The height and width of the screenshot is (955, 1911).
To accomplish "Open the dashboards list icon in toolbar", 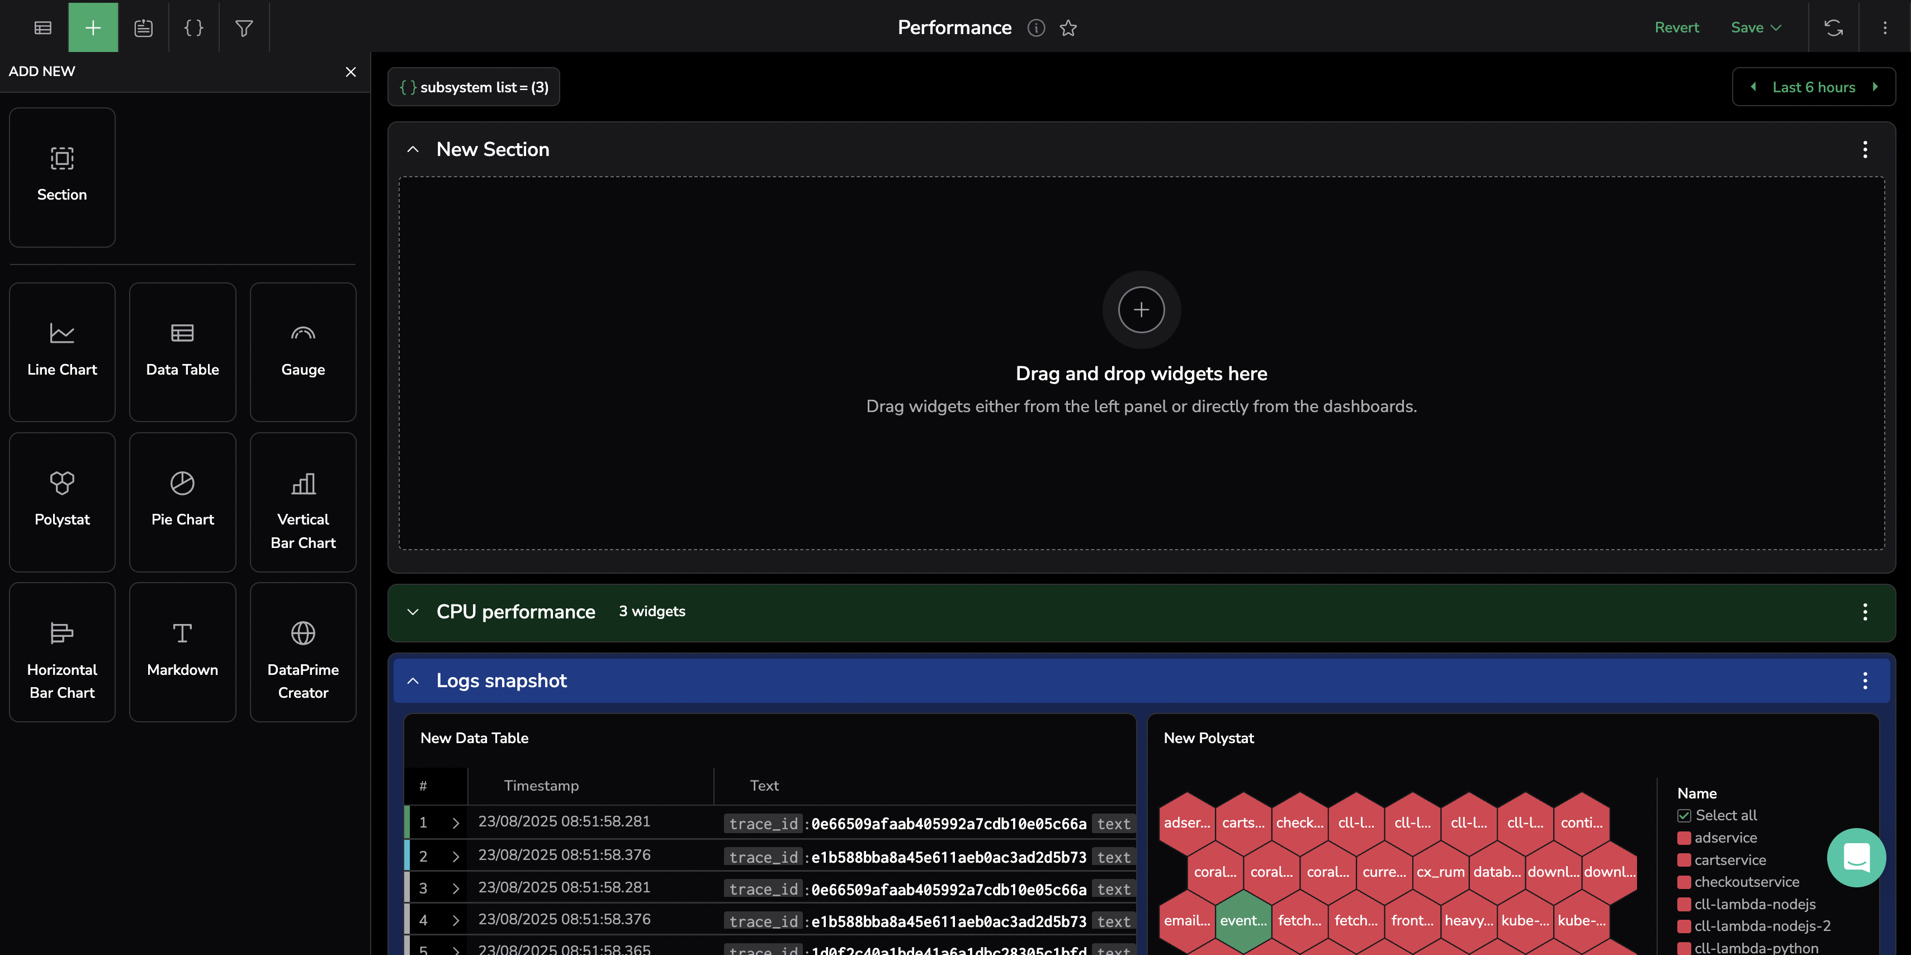I will (x=43, y=27).
